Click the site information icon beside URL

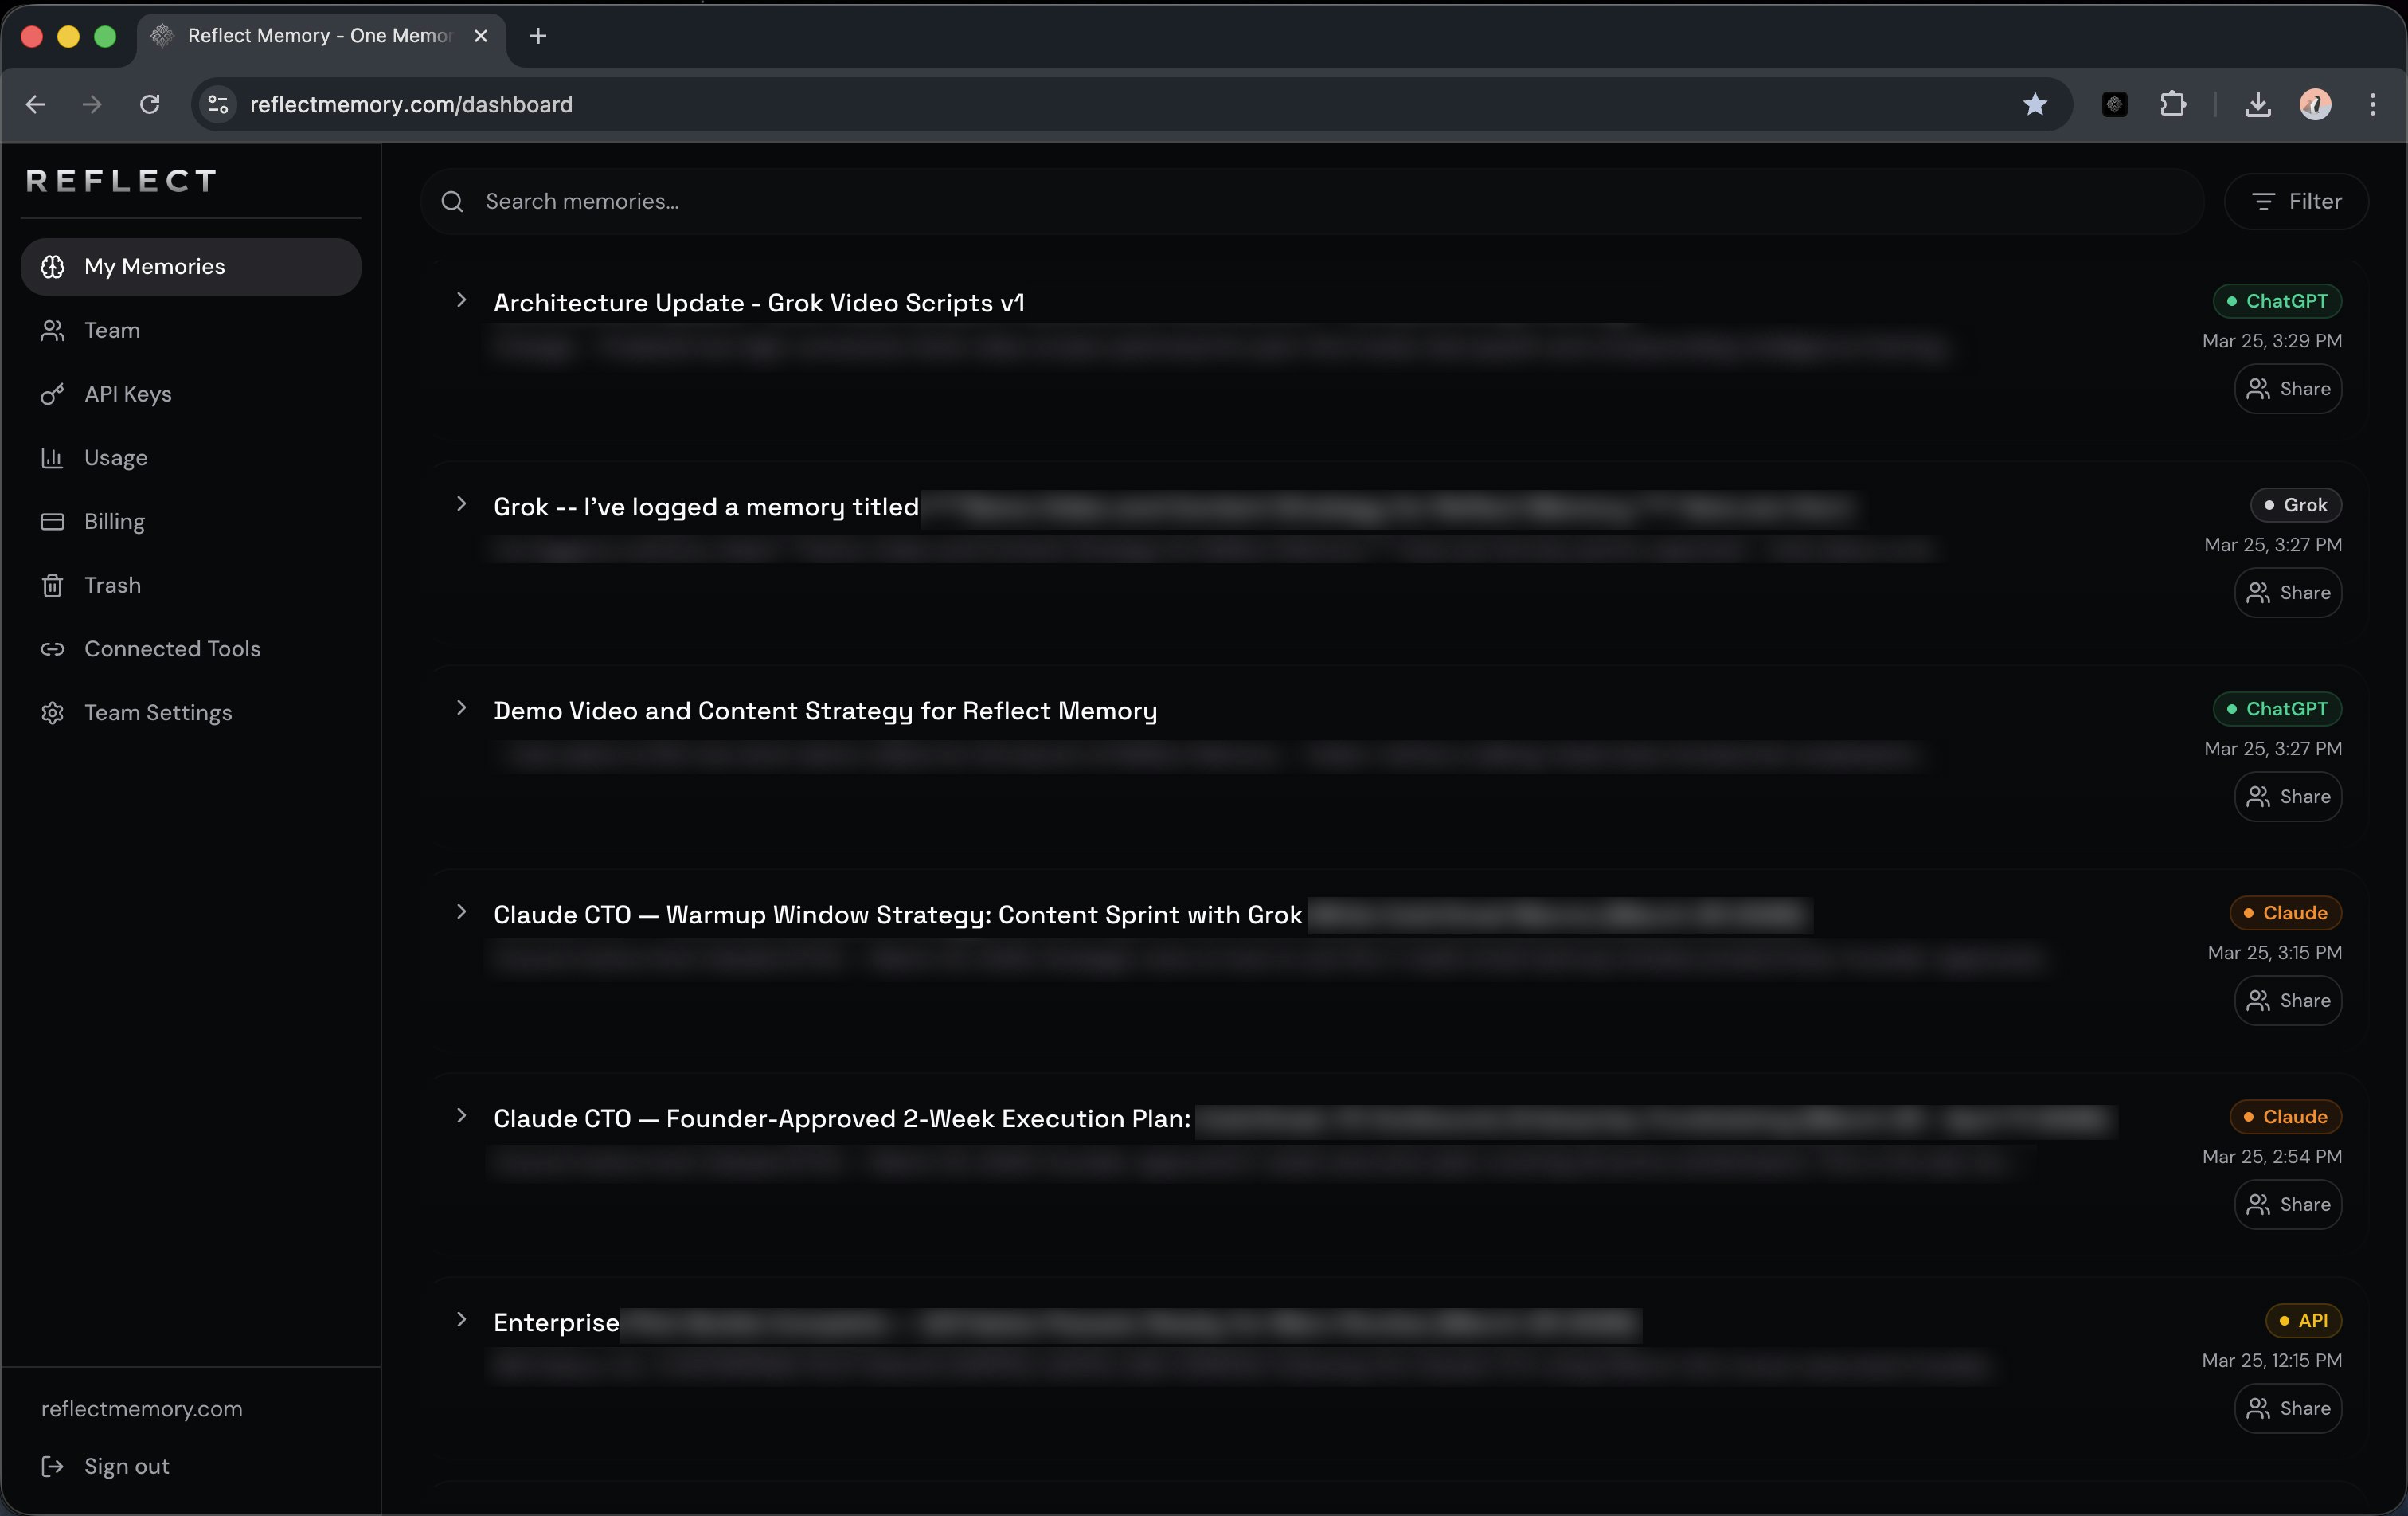click(217, 104)
